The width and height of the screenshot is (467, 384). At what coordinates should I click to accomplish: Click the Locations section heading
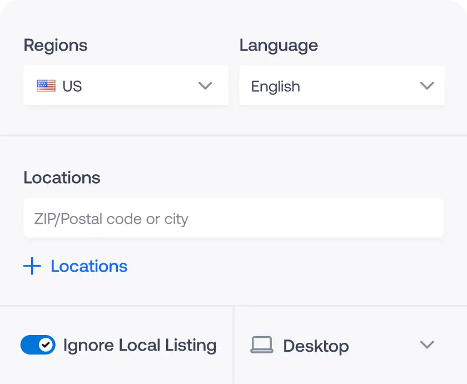[x=62, y=178]
